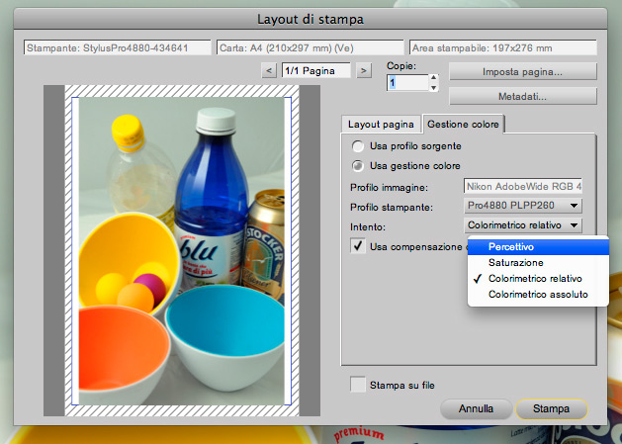Screen dimensions: 622x444
Task: Open the Profilo stampante dropdown
Action: [522, 206]
